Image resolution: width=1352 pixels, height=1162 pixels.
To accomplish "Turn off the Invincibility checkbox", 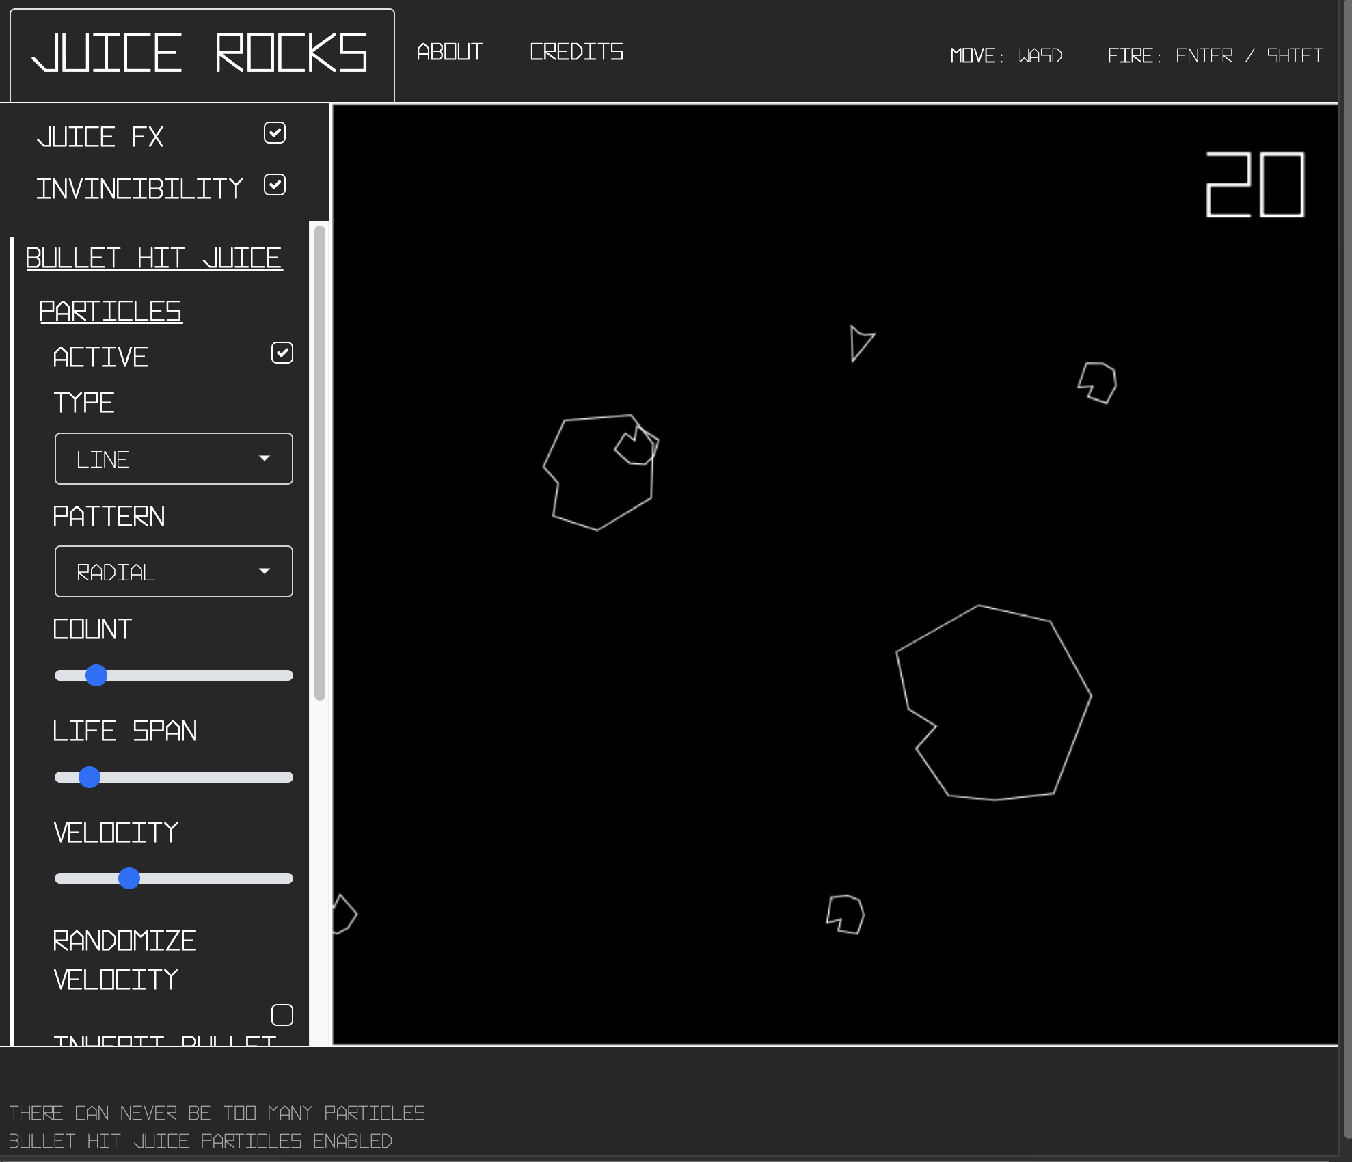I will coord(275,185).
